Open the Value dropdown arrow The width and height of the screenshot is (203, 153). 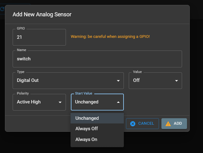177,81
